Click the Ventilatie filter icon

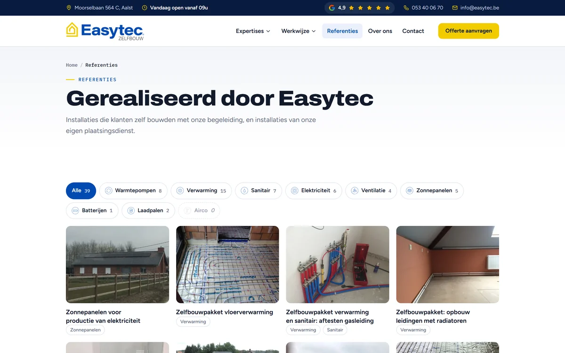pyautogui.click(x=355, y=191)
